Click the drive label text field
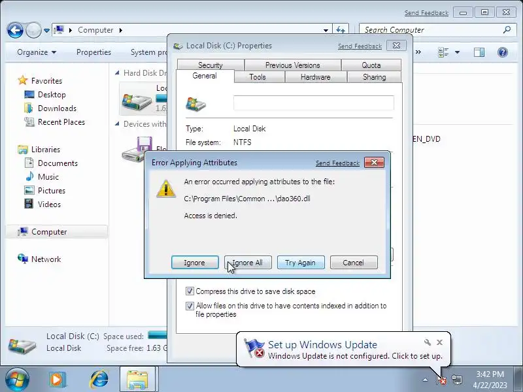523x392 pixels. 314,103
